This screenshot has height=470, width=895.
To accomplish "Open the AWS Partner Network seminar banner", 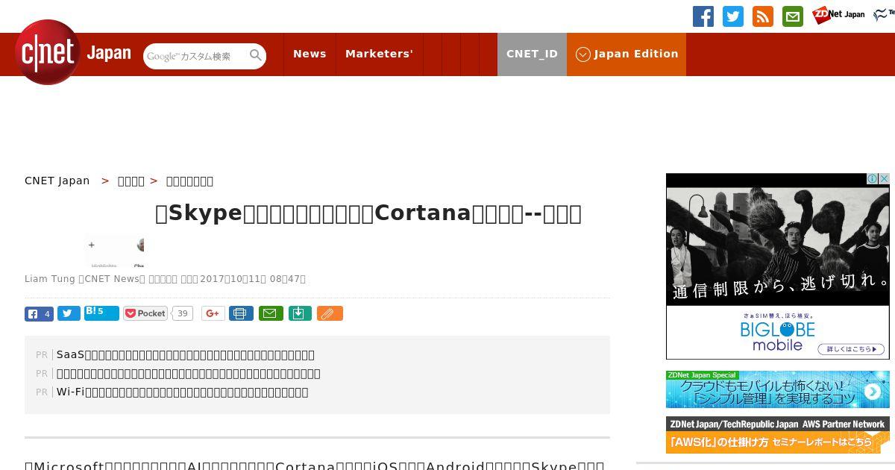I will coord(778,435).
